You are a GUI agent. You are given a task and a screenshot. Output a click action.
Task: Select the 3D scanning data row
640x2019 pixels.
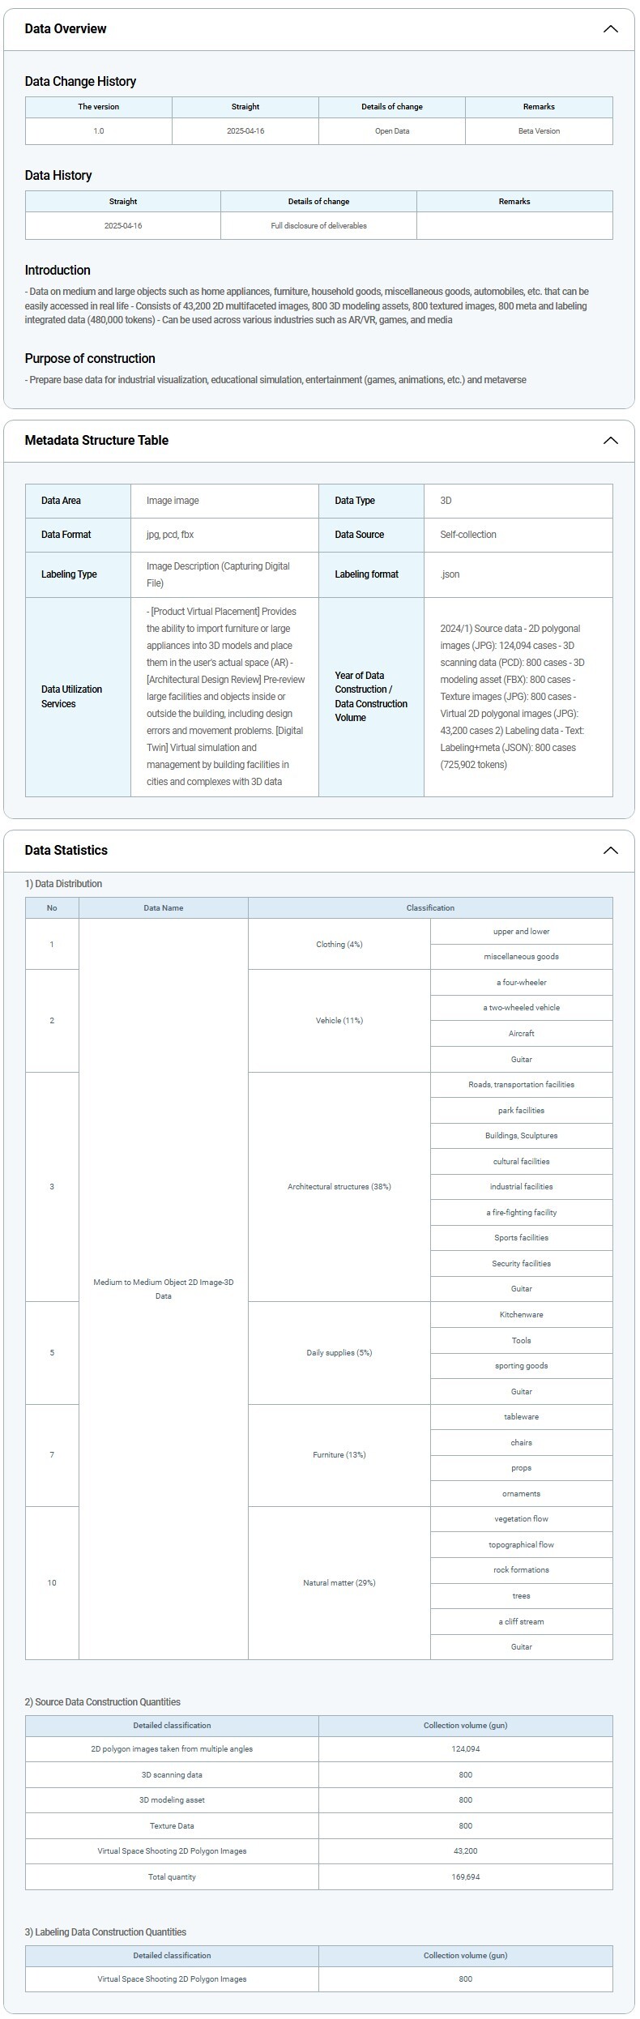click(172, 1775)
